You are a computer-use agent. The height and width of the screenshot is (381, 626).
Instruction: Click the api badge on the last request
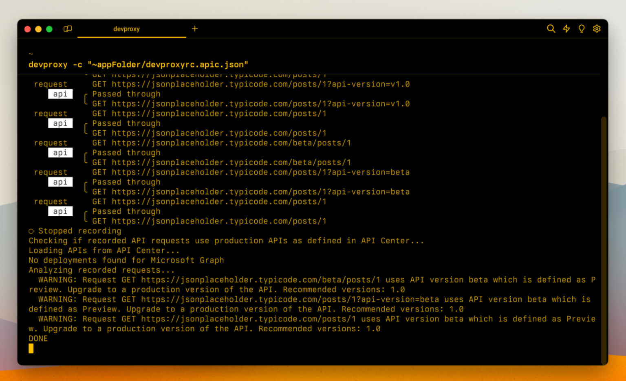pyautogui.click(x=60, y=211)
